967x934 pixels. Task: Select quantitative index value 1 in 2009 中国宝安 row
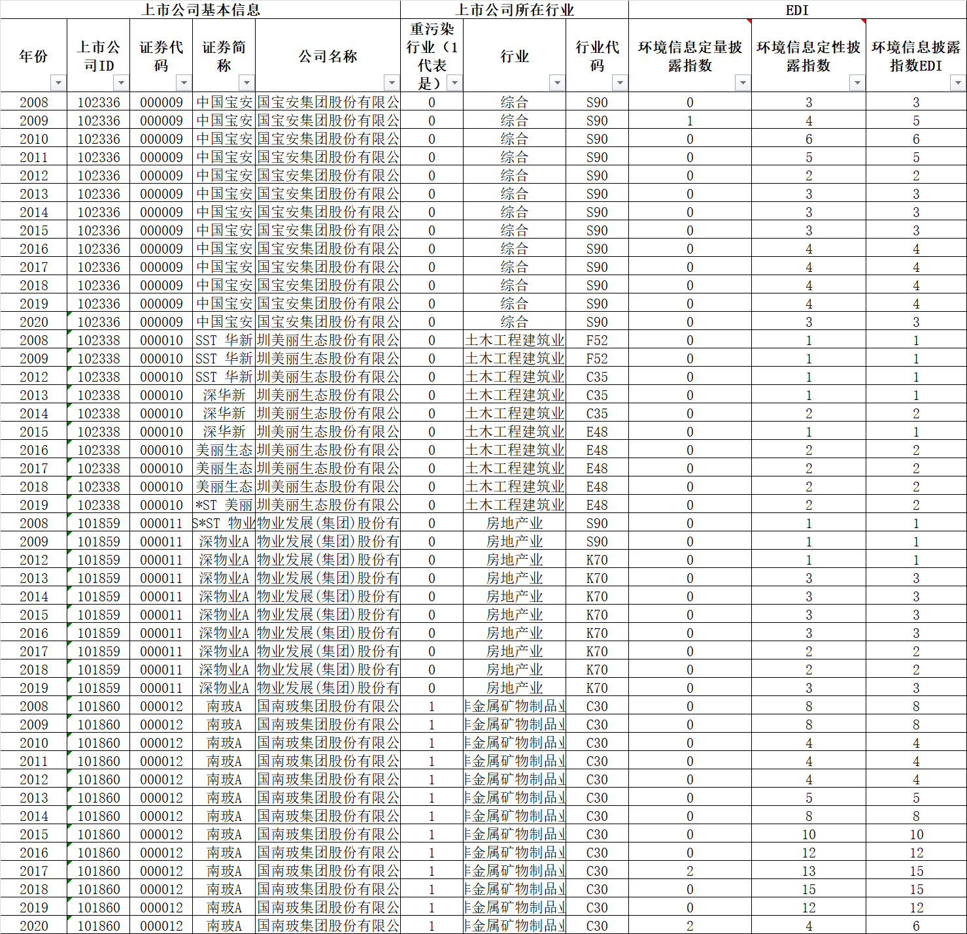tap(690, 121)
